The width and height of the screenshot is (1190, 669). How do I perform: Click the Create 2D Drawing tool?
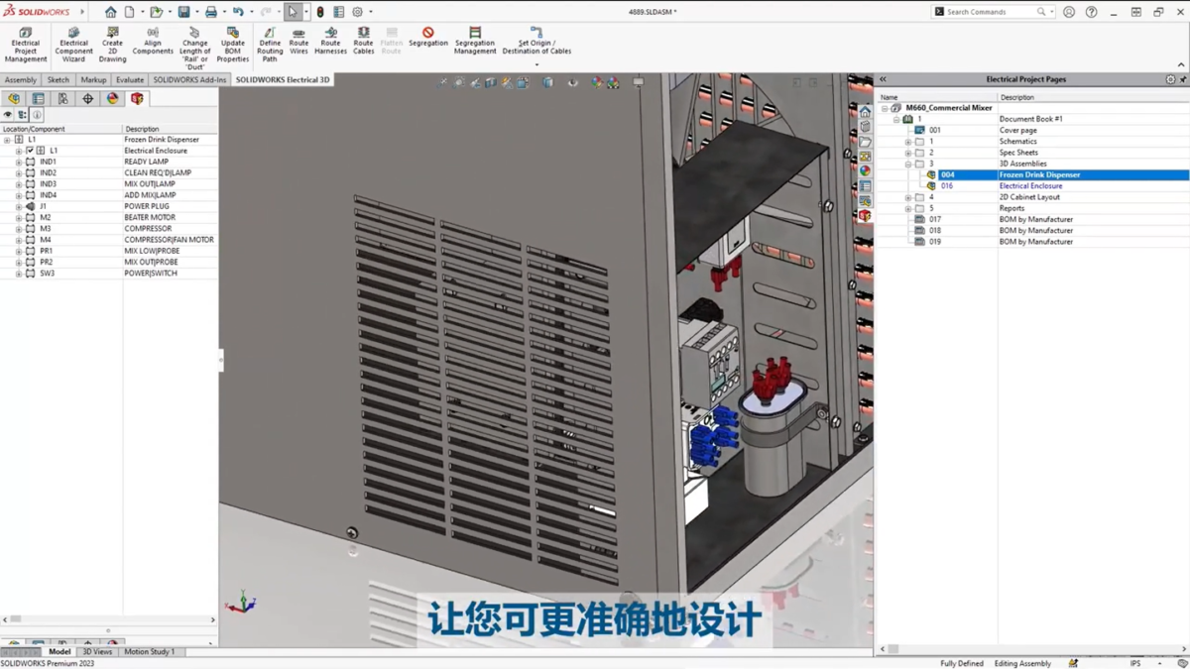[x=112, y=46]
